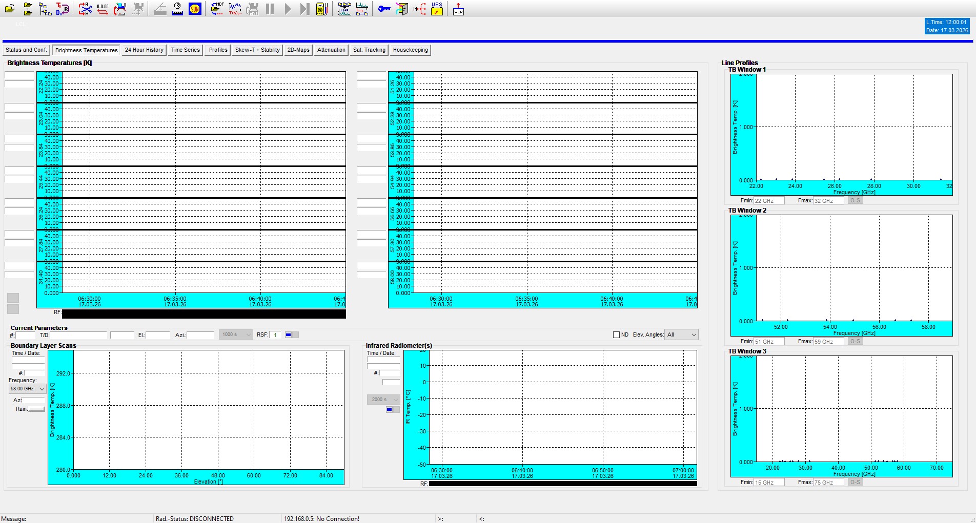Image resolution: width=976 pixels, height=523 pixels.
Task: Click the LWP chart toolbar icon
Action: point(344,9)
